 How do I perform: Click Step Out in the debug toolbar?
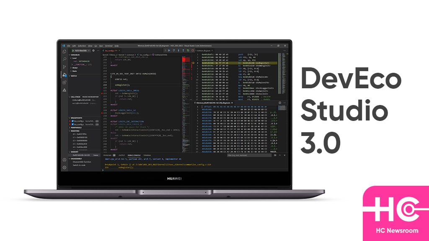183,51
